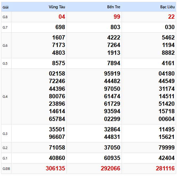The height and width of the screenshot is (176, 177).
Task: Select the G.6 number 1607
Action: [59, 38]
